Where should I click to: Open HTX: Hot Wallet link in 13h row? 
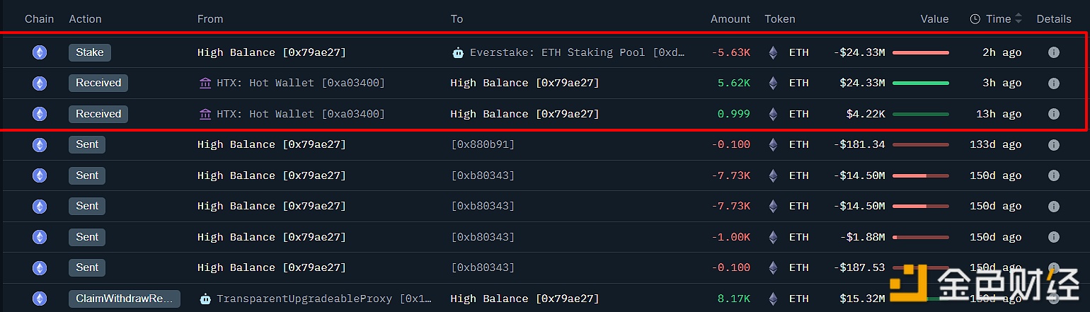pos(300,114)
